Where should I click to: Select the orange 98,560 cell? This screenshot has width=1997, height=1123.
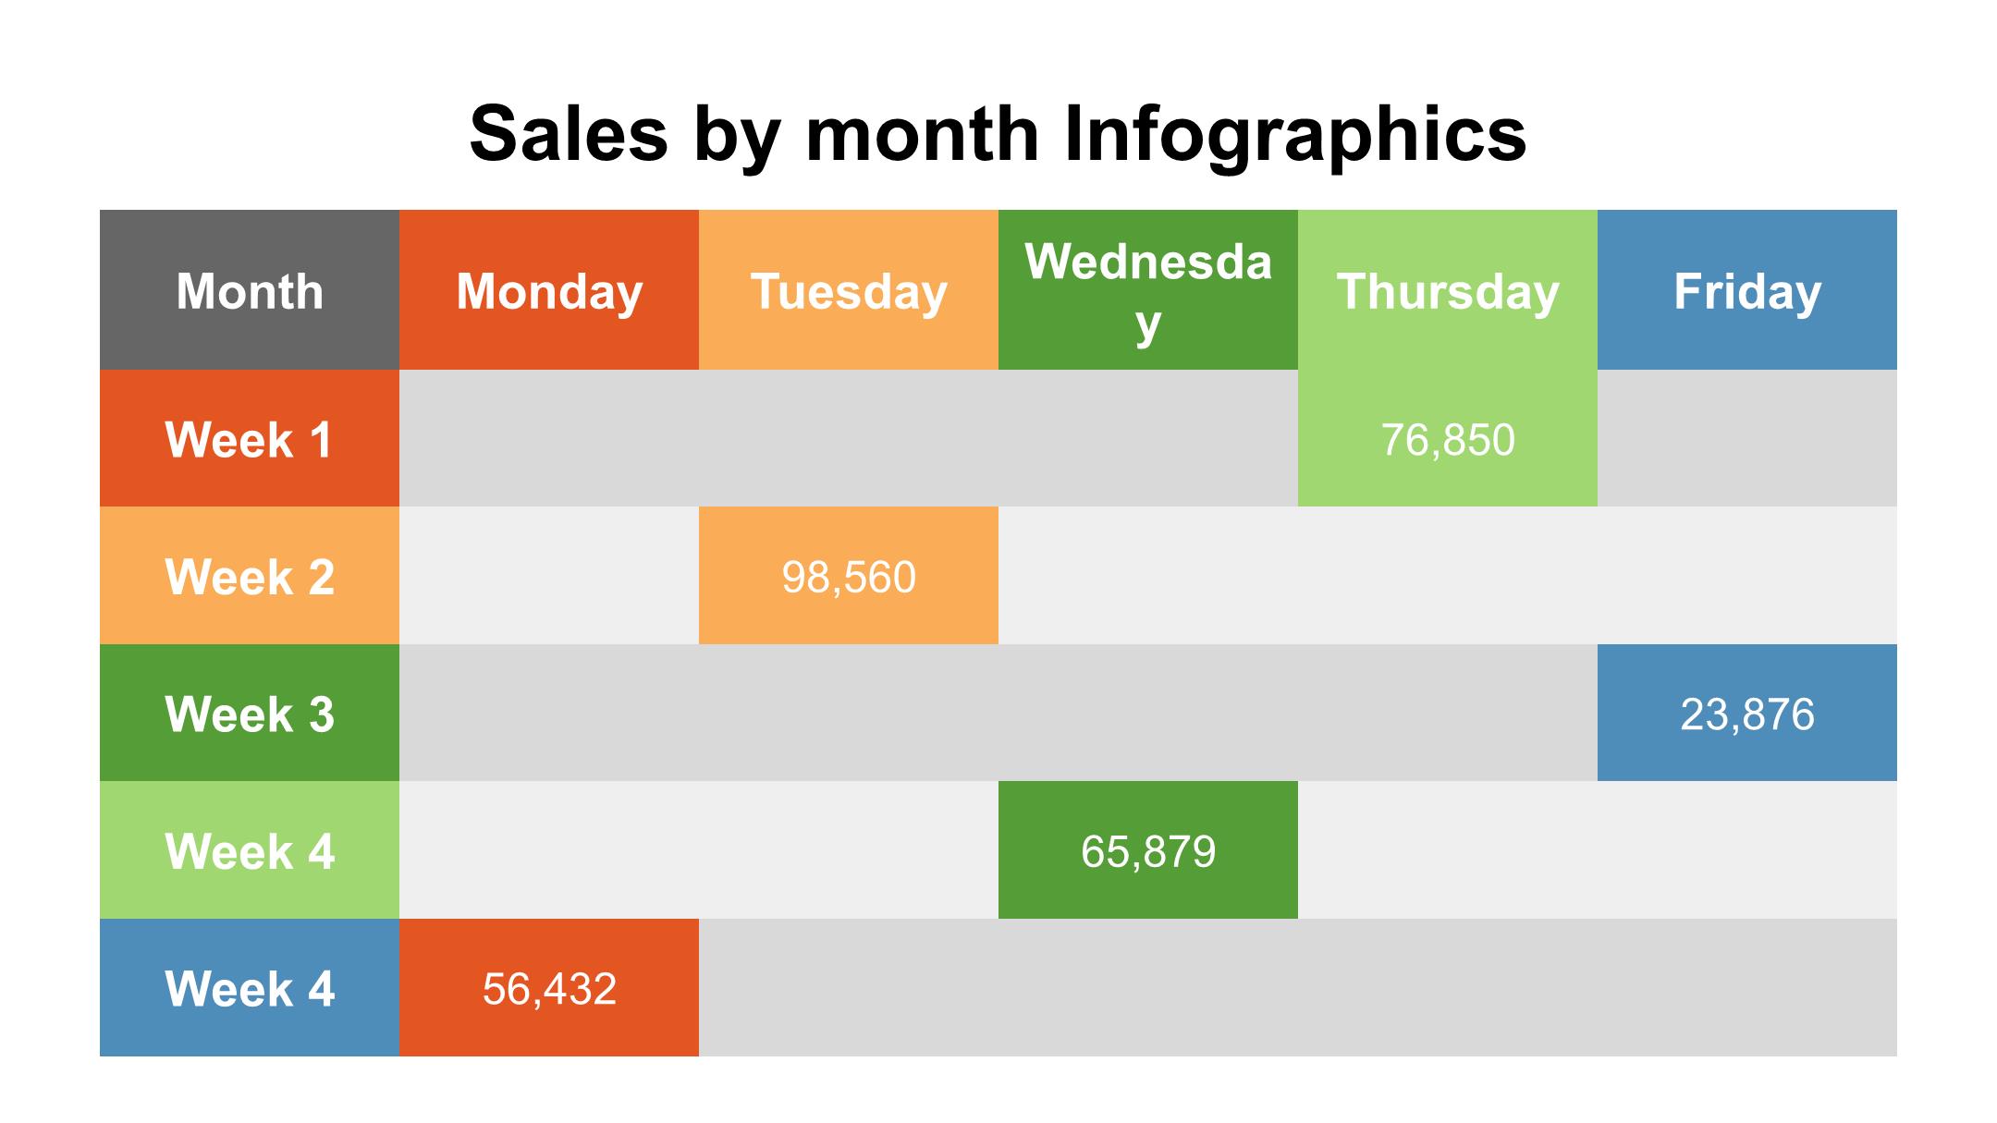click(849, 577)
